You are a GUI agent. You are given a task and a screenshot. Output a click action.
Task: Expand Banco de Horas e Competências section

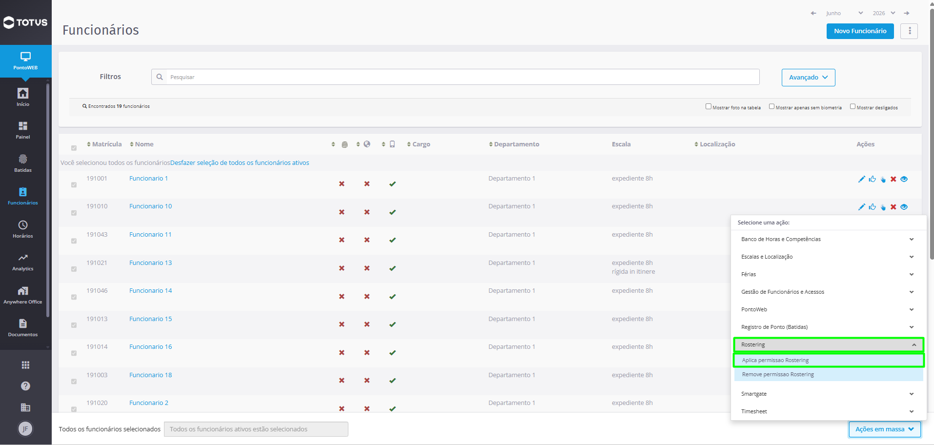click(x=828, y=239)
